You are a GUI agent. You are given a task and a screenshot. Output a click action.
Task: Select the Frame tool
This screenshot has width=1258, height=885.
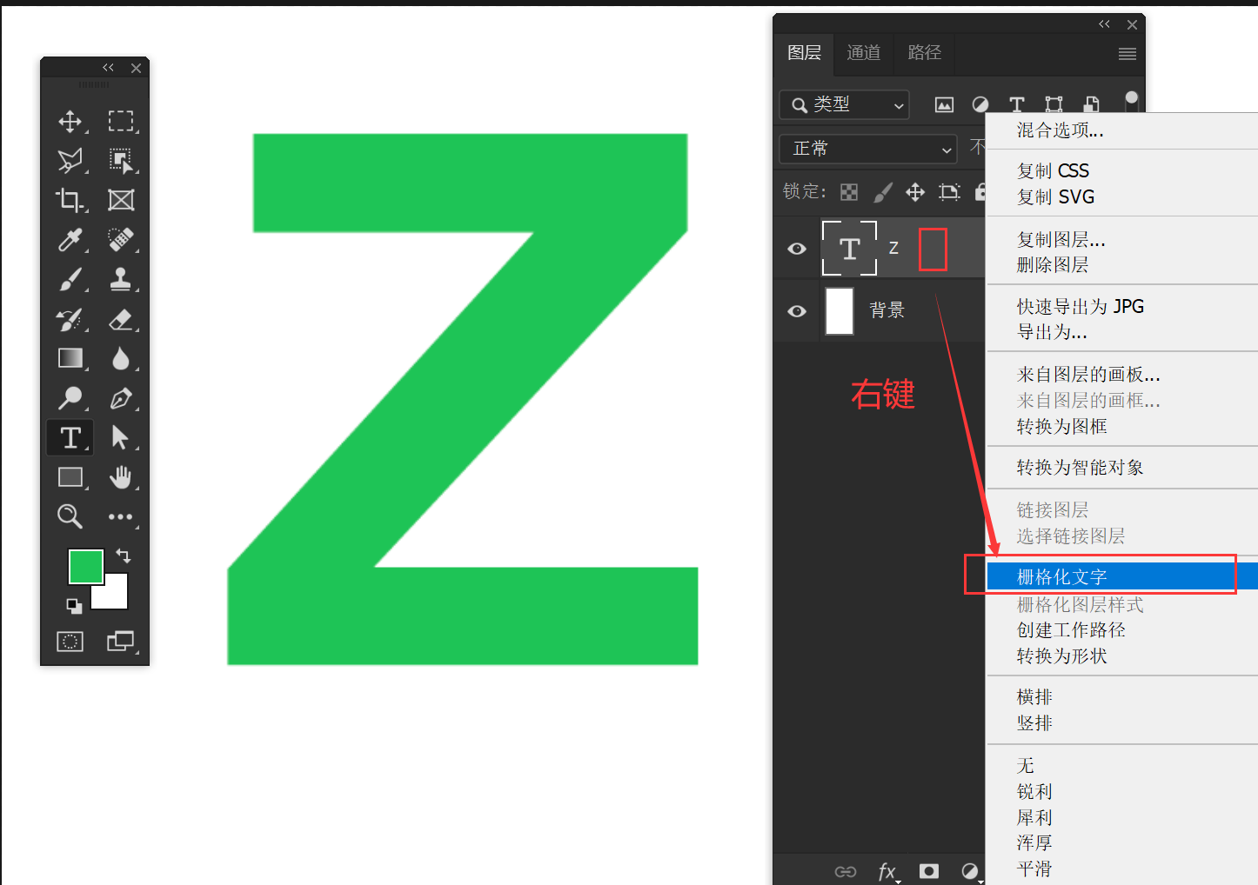click(x=121, y=200)
